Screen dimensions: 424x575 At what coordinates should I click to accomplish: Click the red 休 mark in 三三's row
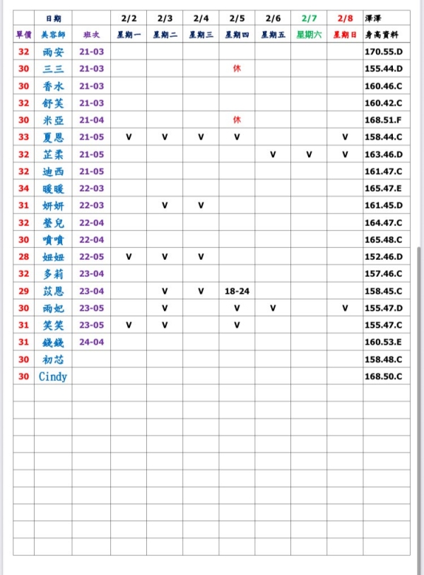pyautogui.click(x=237, y=69)
